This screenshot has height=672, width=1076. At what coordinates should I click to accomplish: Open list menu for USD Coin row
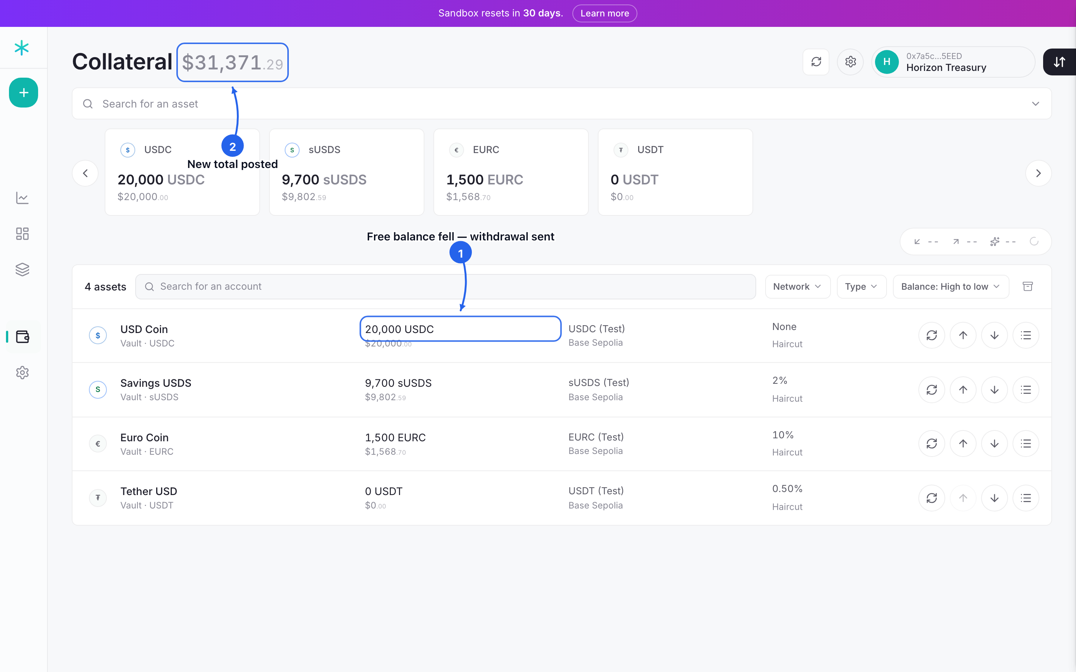click(x=1026, y=335)
